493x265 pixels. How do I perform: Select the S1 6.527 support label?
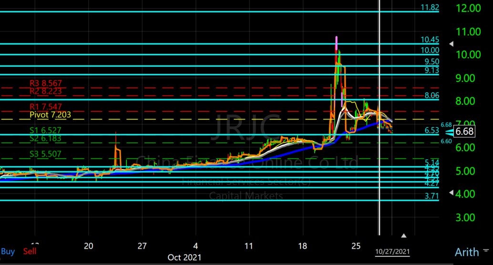click(x=45, y=130)
